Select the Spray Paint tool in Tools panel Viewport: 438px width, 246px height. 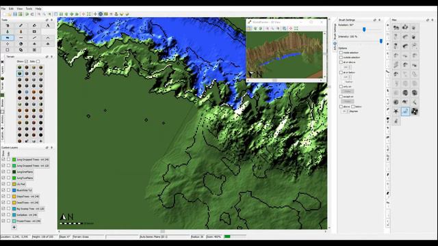tap(8, 25)
